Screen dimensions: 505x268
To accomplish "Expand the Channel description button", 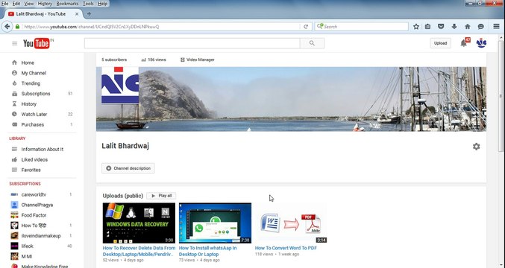I will (128, 168).
